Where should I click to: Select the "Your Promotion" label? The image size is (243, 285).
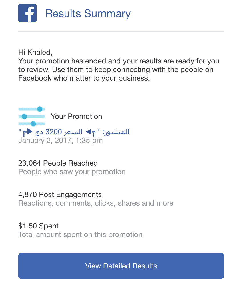[x=76, y=116]
